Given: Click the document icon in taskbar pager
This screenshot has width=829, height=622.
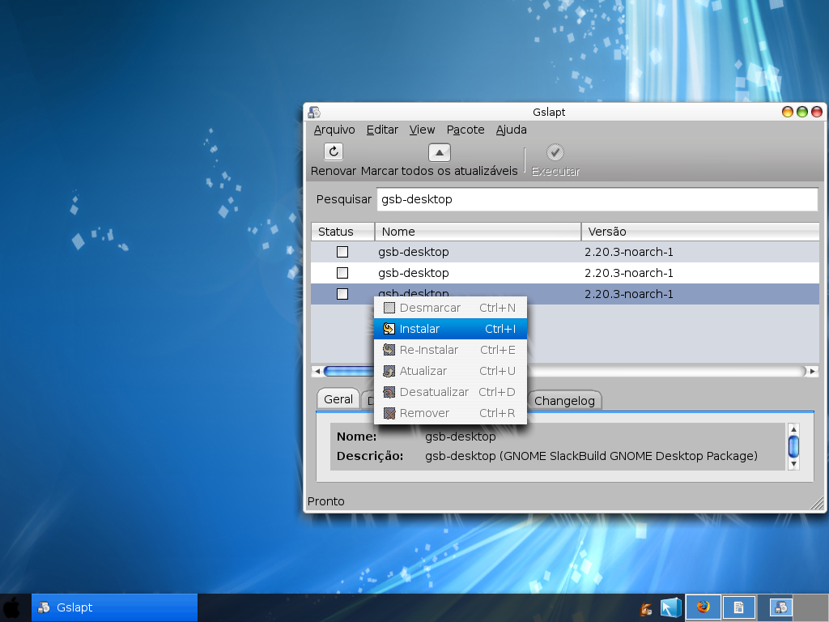Looking at the screenshot, I should [x=738, y=607].
